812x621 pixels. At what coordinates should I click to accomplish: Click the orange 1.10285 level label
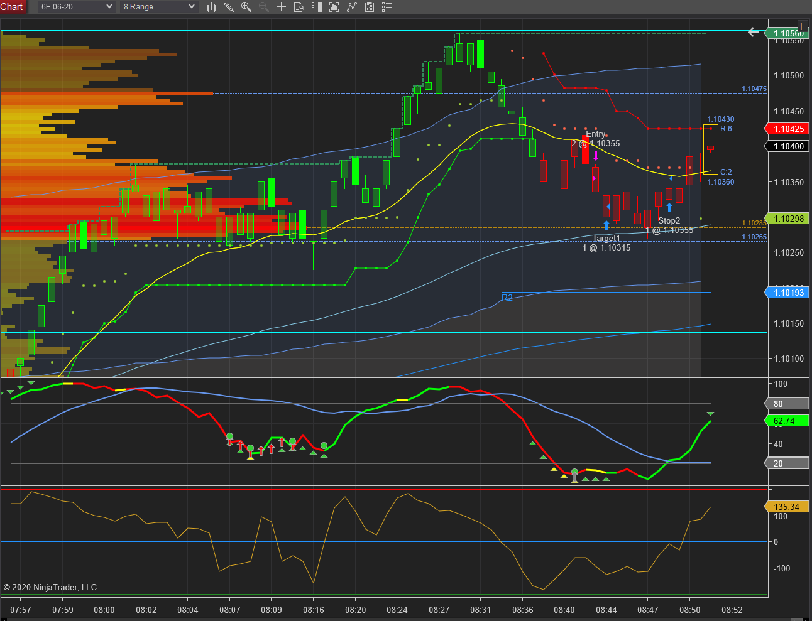coord(754,224)
